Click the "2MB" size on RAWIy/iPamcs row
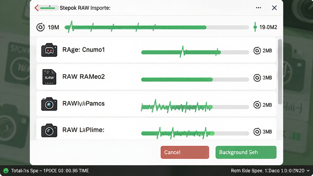The height and width of the screenshot is (176, 313). coord(267,105)
